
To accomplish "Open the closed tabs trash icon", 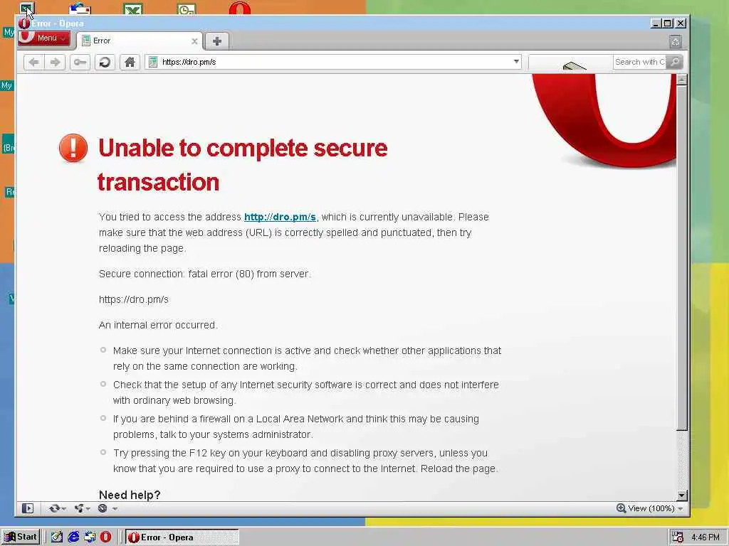I will pos(676,42).
